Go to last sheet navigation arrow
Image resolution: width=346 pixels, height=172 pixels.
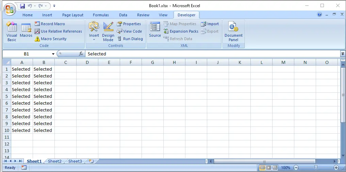20,161
